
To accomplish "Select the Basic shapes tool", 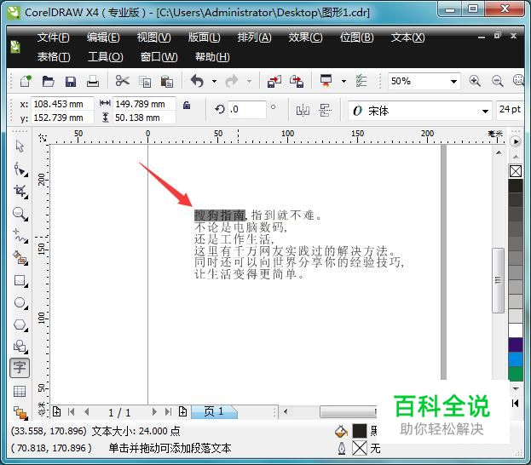I will click(20, 347).
